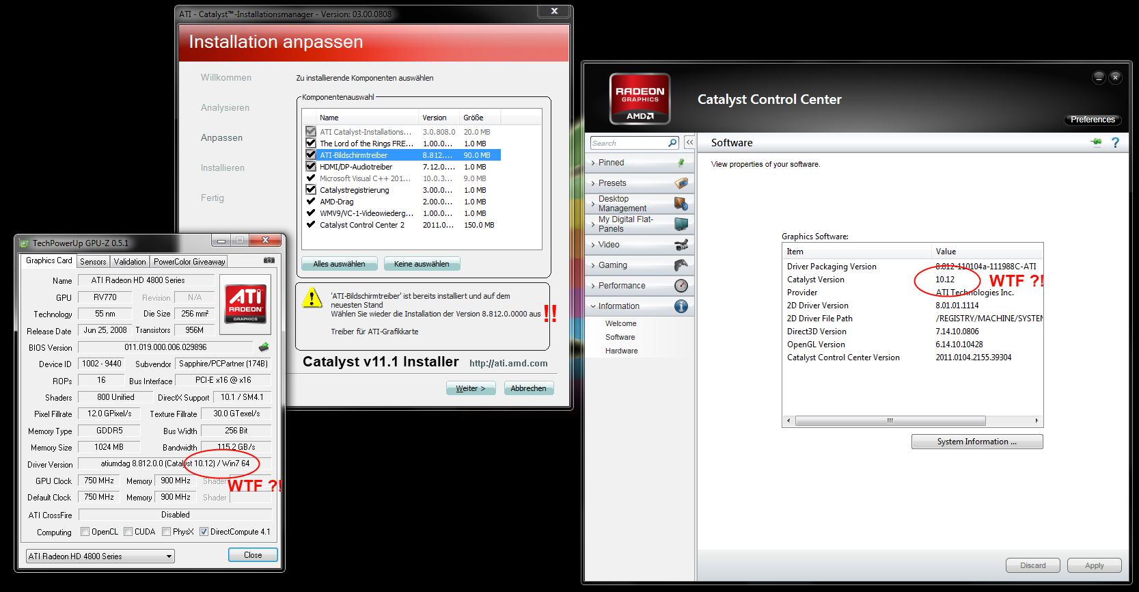Screen dimensions: 1139x592
Task: Click the Desktop Management monitor icon
Action: pos(681,204)
